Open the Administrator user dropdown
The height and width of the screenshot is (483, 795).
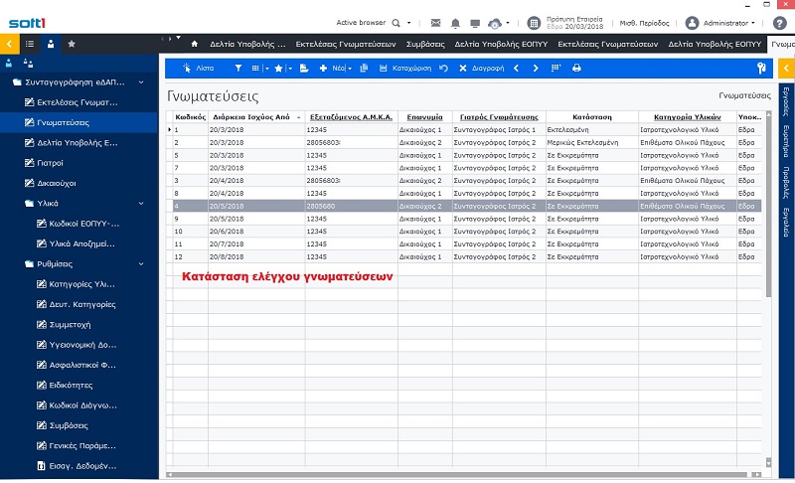720,23
